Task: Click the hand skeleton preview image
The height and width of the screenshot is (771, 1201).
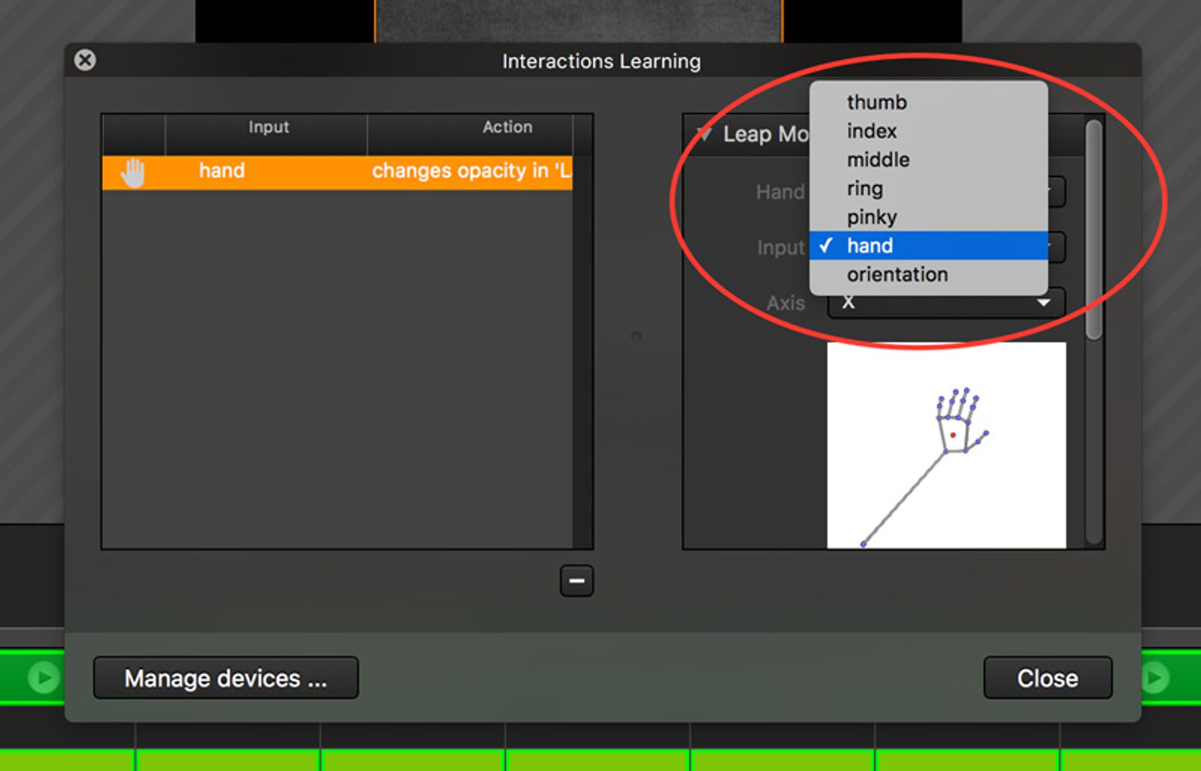Action: (x=946, y=445)
